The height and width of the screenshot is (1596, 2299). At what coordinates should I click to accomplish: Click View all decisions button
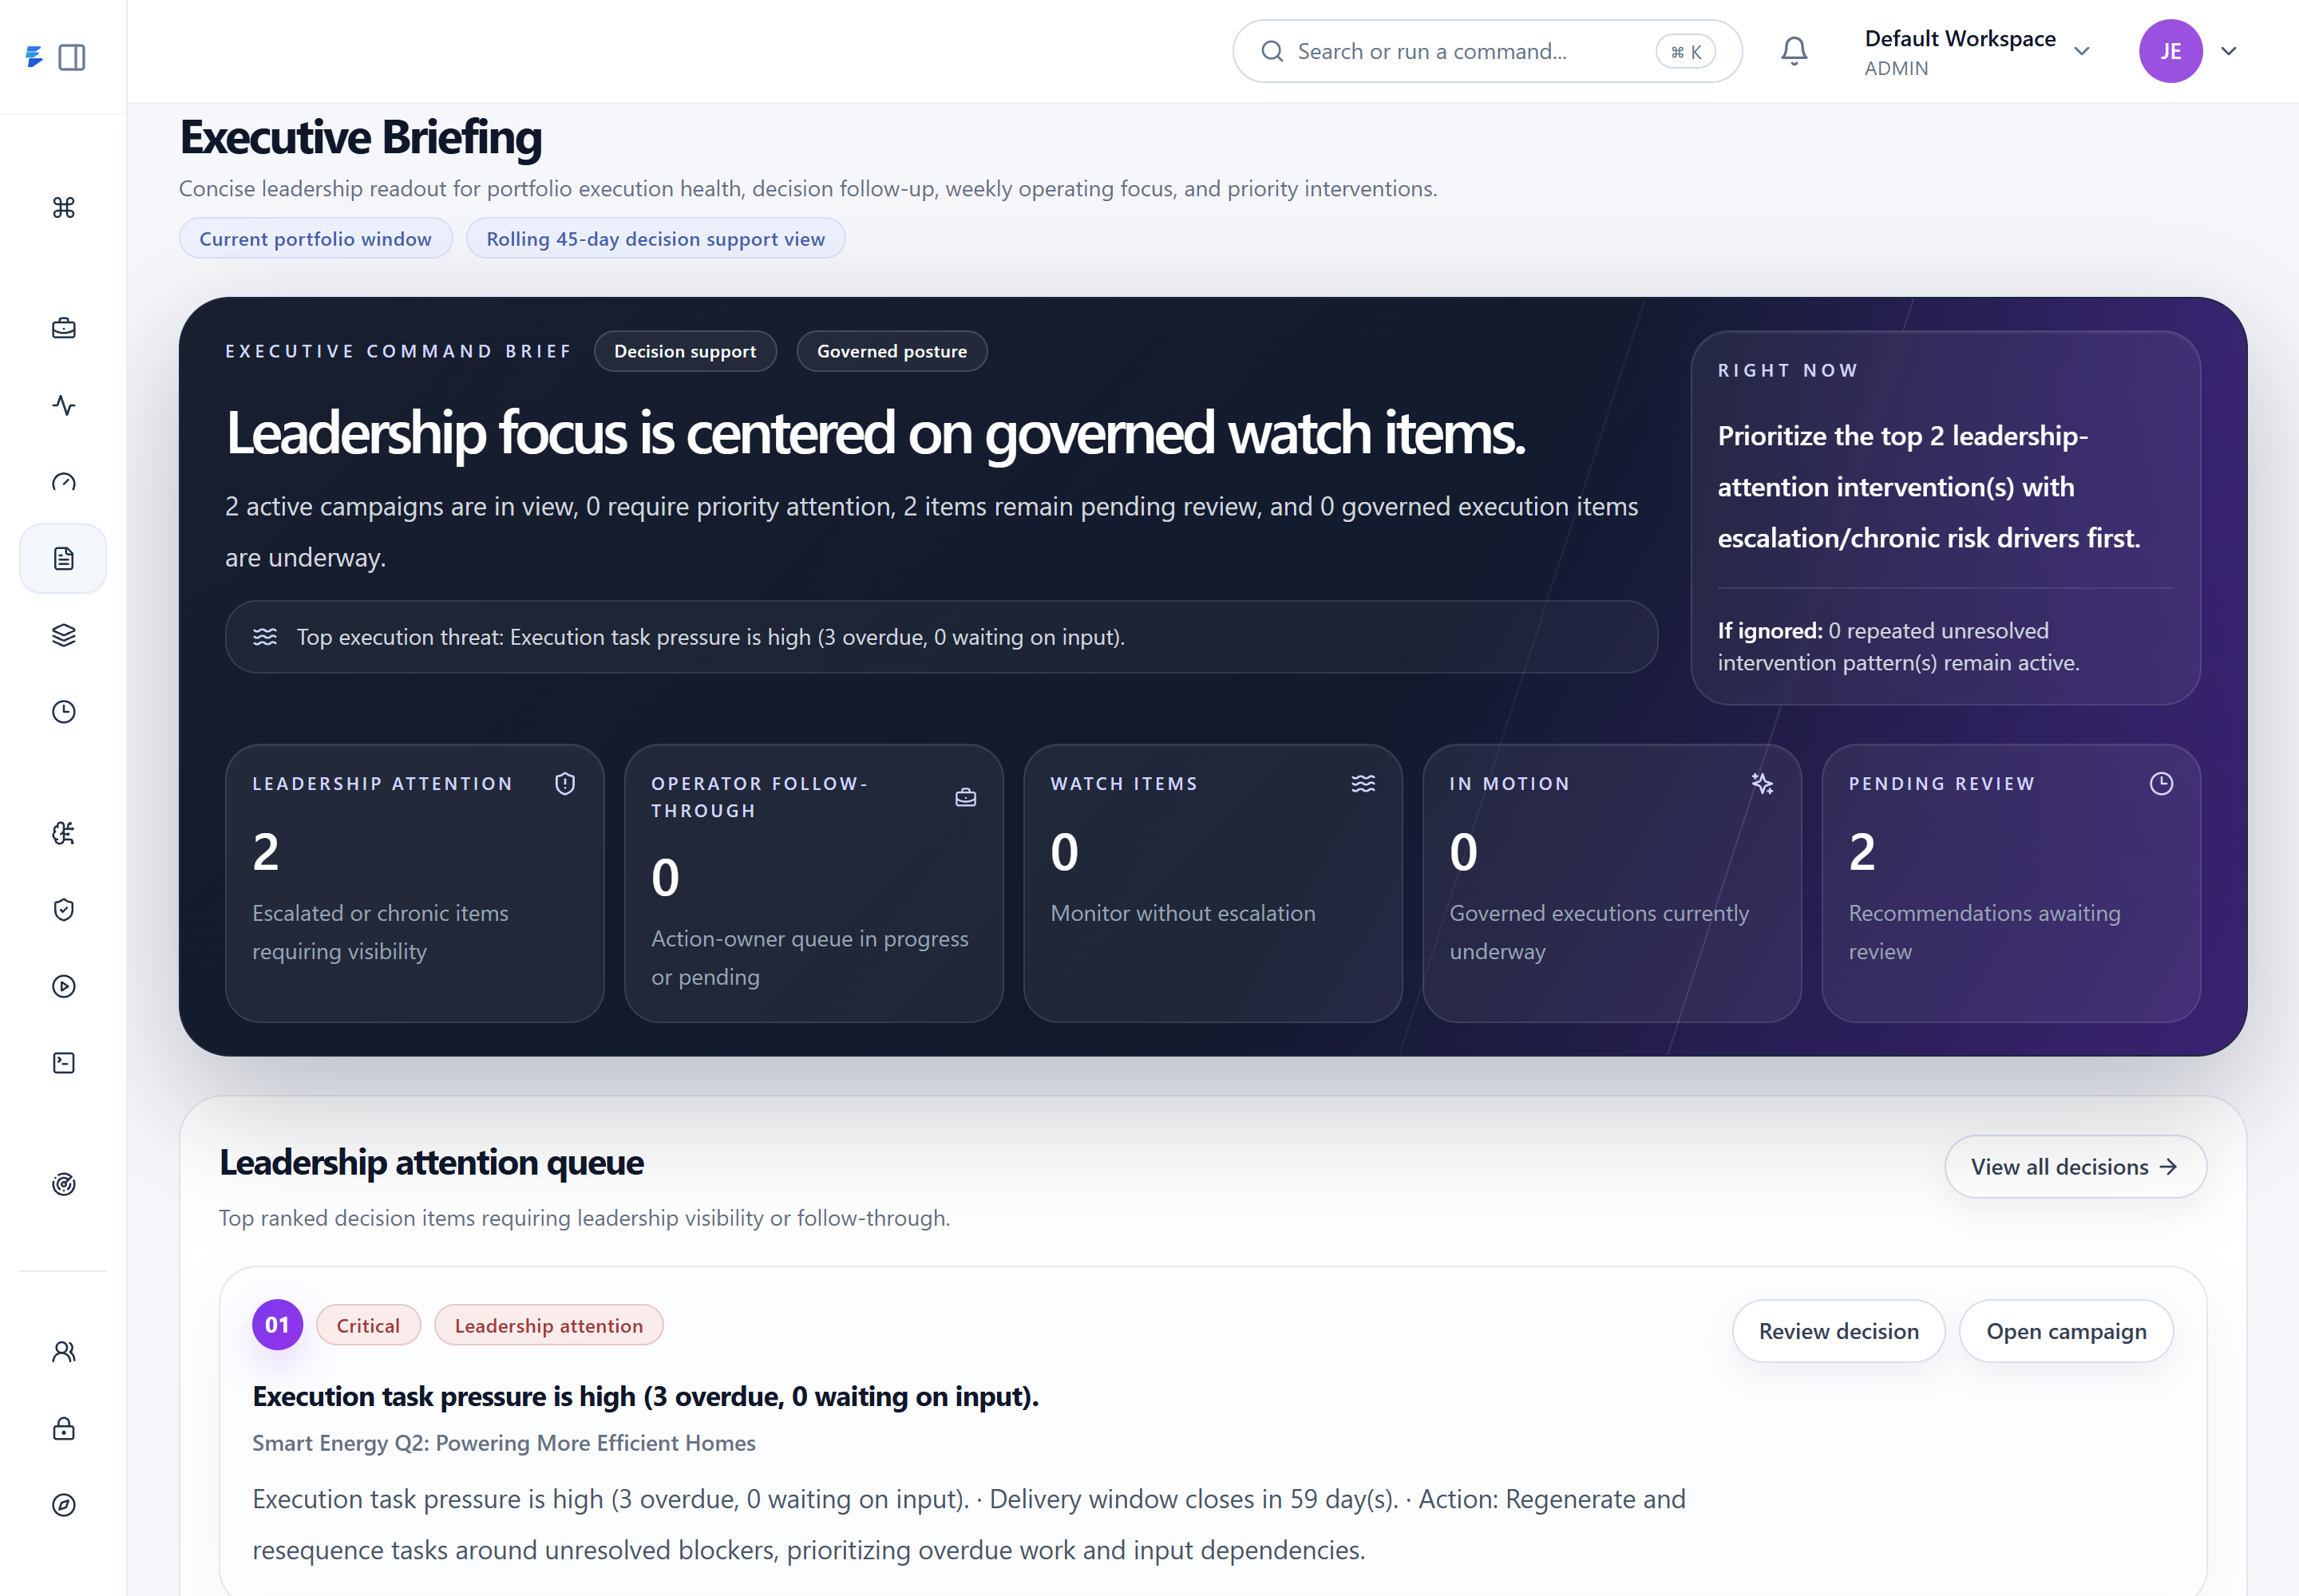pos(2075,1166)
